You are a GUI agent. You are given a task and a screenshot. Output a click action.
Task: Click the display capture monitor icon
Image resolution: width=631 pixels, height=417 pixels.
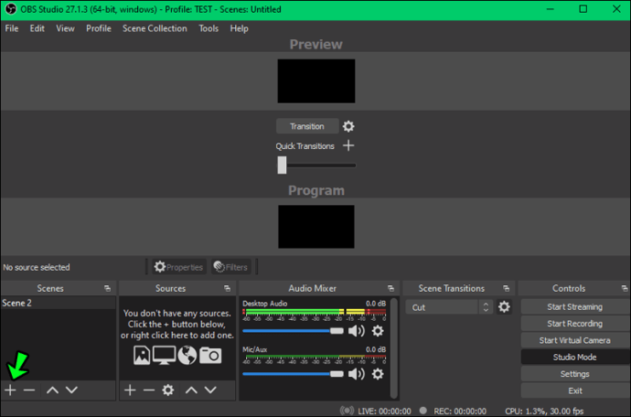(x=164, y=356)
